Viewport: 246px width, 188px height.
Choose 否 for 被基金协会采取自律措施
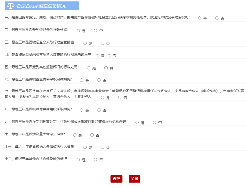(x=99, y=80)
